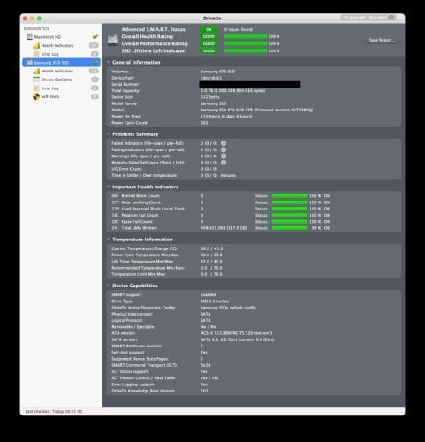Viewport: 425px width, 442px height.
Task: Collapse the Problems Summary section
Action: tap(108, 134)
